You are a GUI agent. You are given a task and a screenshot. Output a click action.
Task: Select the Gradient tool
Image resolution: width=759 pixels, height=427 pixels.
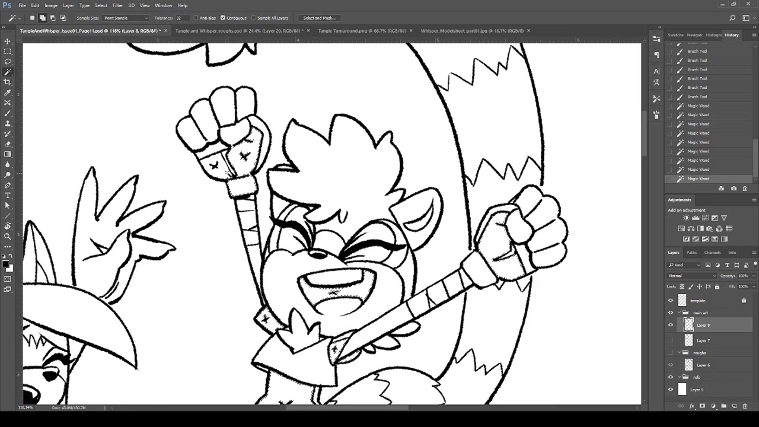coord(8,154)
